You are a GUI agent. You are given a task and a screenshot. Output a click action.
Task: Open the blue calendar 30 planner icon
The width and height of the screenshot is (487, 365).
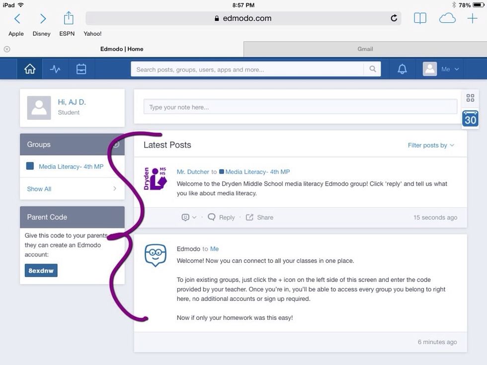(x=470, y=118)
